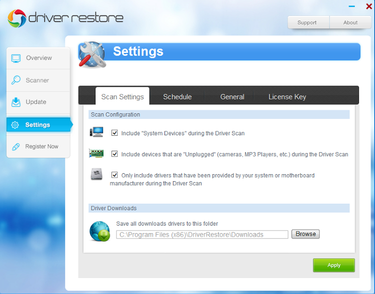The height and width of the screenshot is (294, 375).
Task: Click the About button
Action: tap(350, 22)
